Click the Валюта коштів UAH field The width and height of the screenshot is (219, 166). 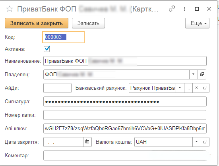[163, 142]
